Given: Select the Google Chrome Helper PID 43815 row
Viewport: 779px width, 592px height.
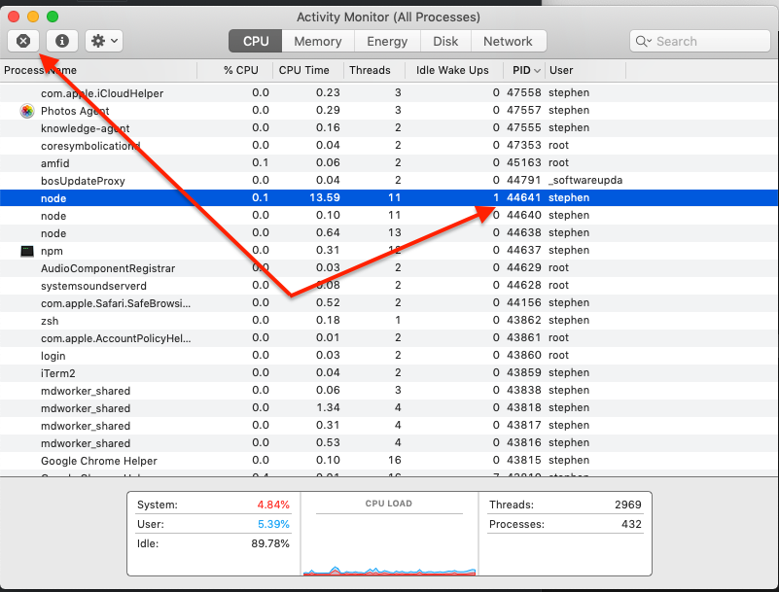Looking at the screenshot, I should point(389,461).
